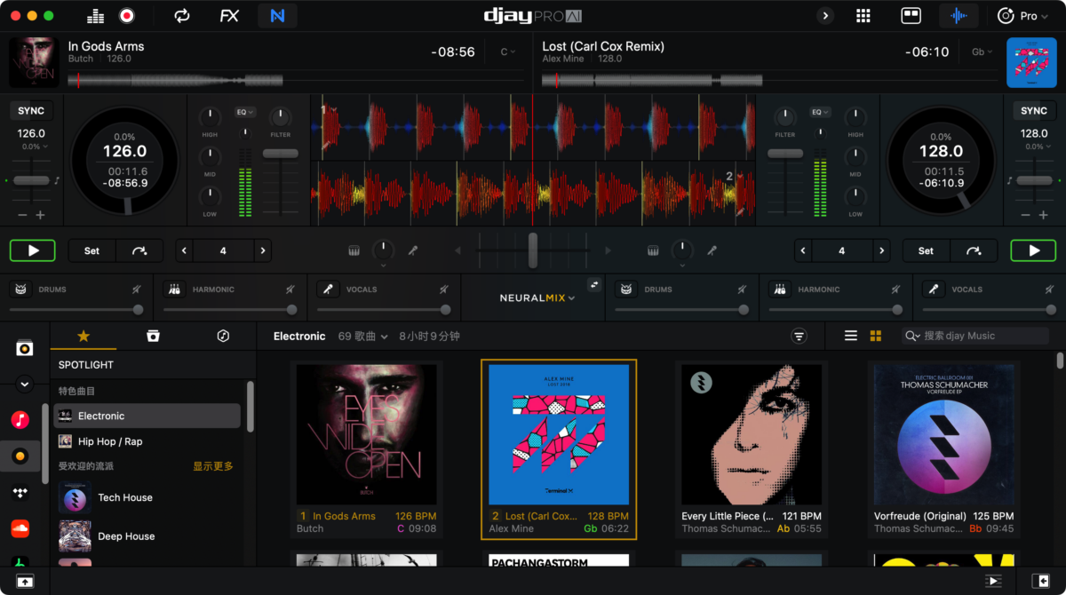Viewport: 1066px width, 595px height.
Task: Open the Tech House genre
Action: click(147, 497)
